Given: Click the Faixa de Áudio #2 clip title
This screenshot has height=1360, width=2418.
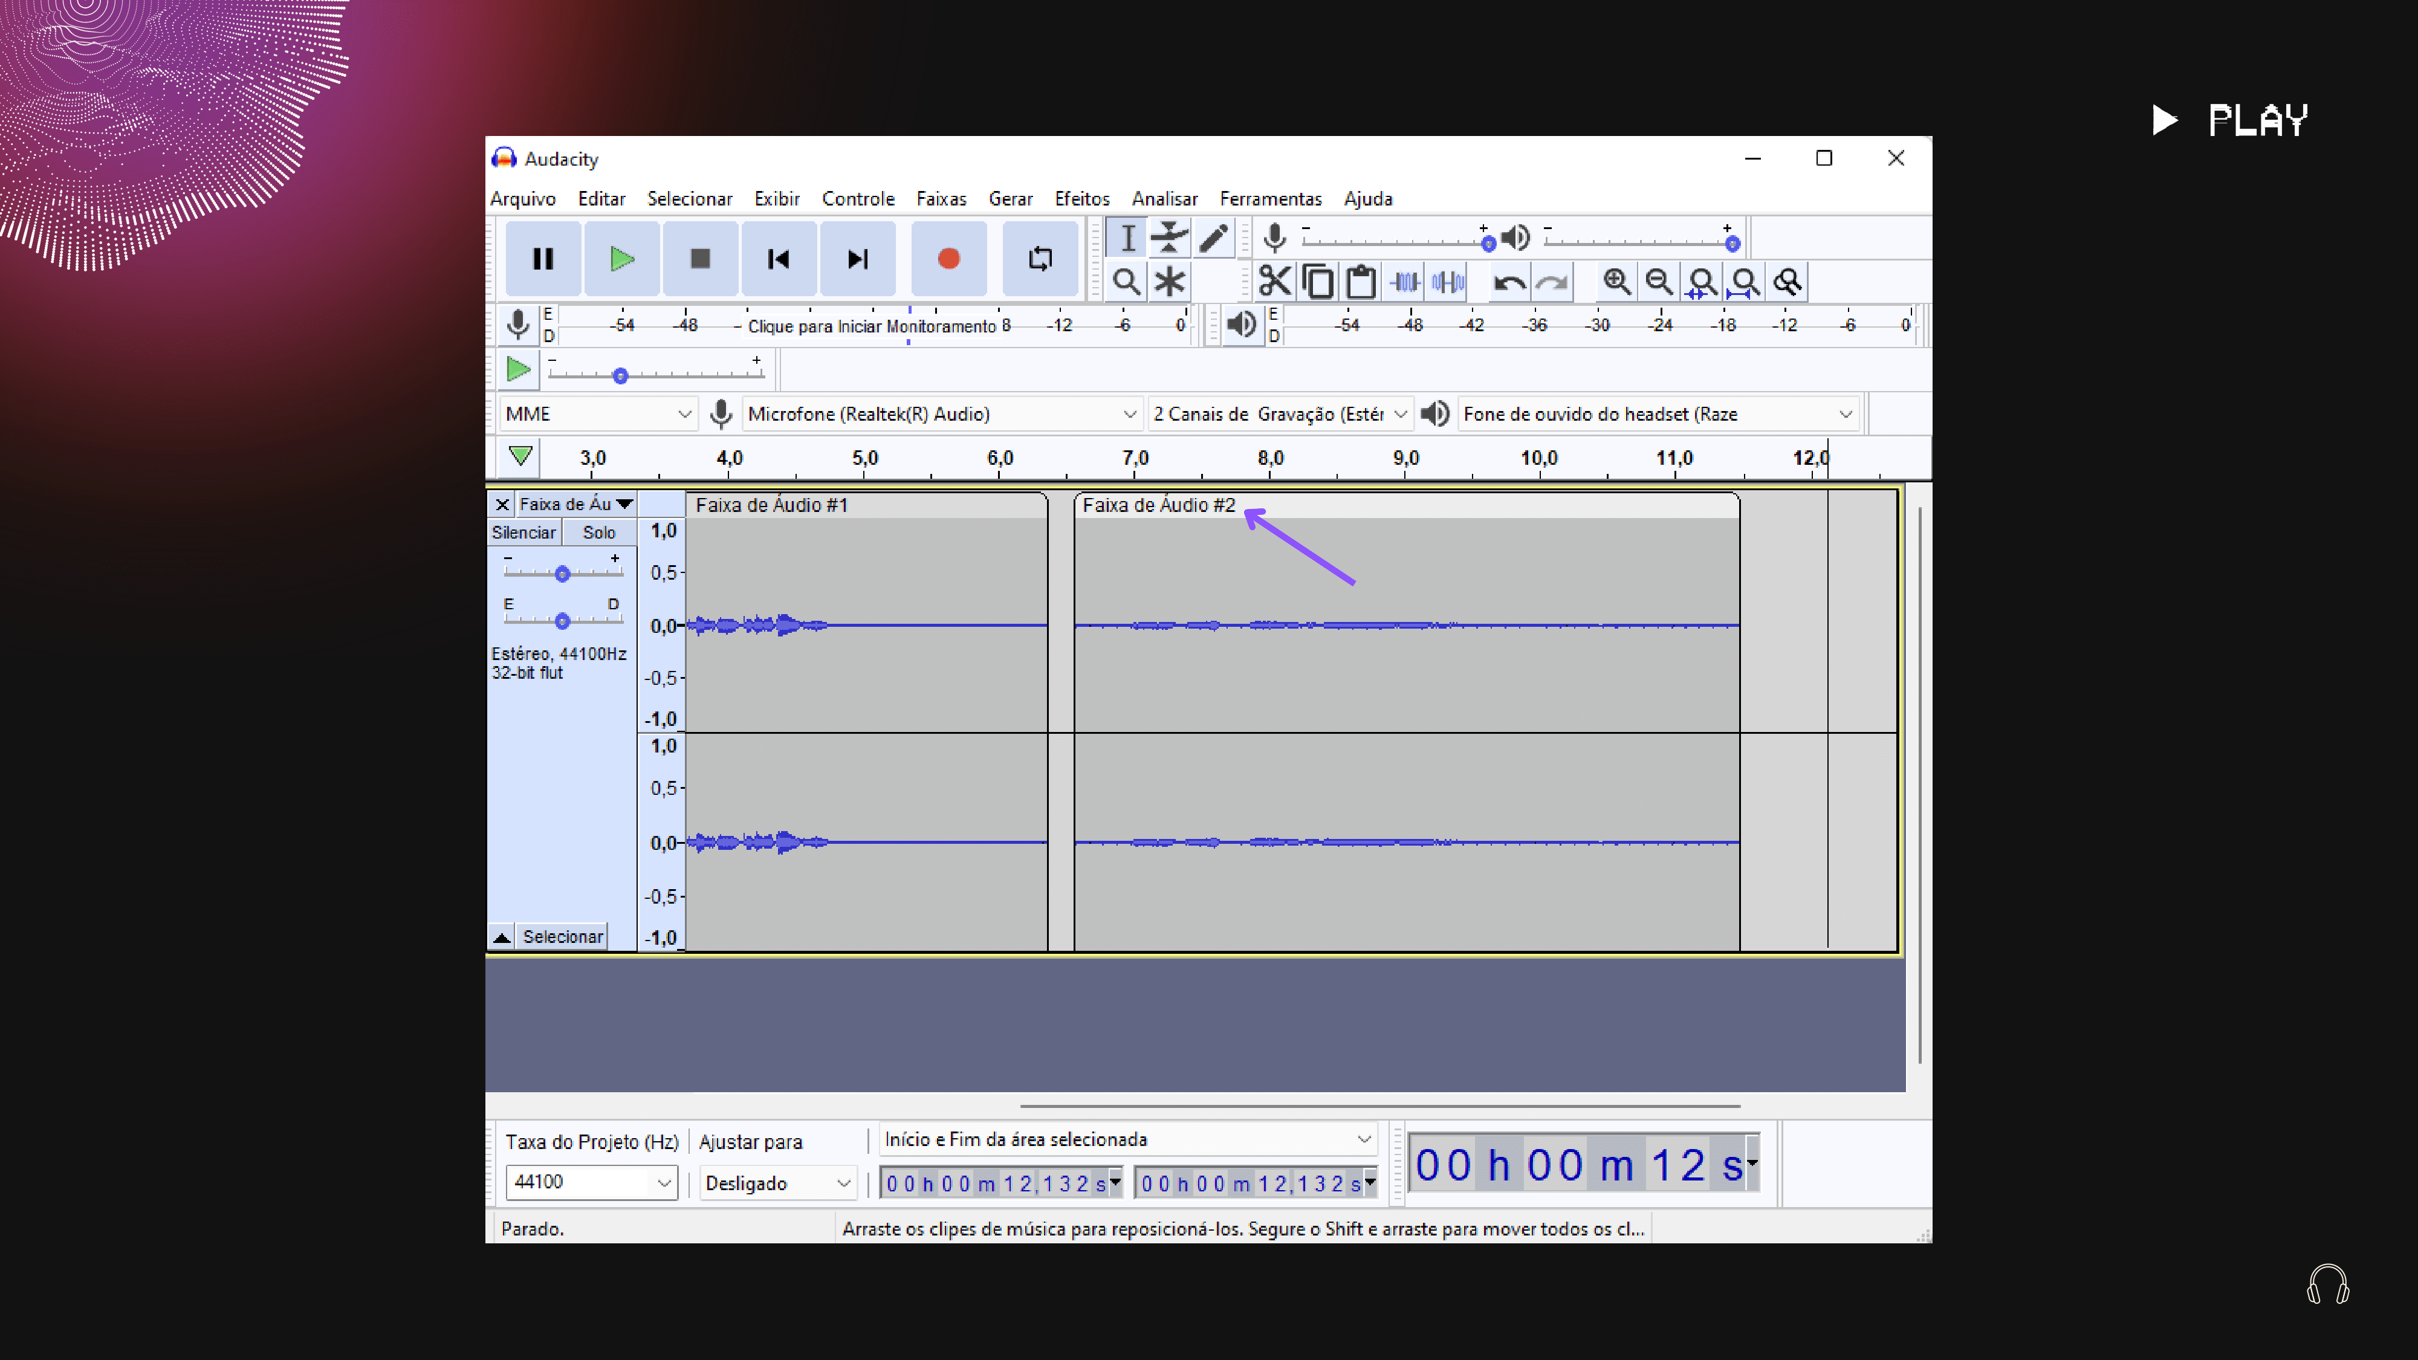Looking at the screenshot, I should click(1158, 505).
